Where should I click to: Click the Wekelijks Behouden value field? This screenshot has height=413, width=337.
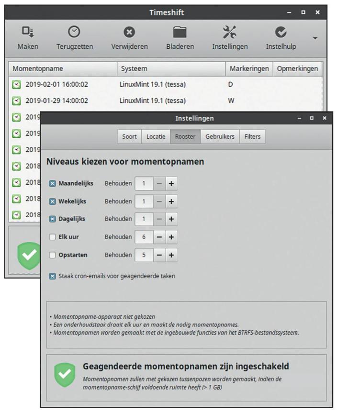tap(144, 201)
